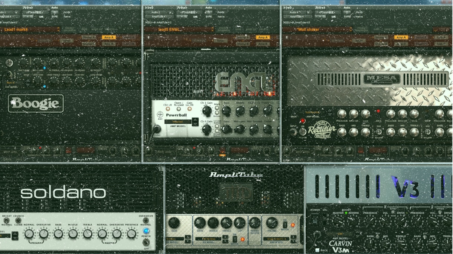
Task: Click the Boogie logo badge
Action: (36, 103)
